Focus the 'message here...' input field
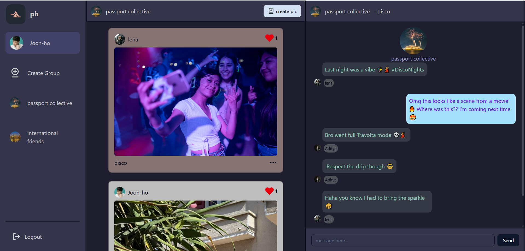This screenshot has width=525, height=251. 403,240
